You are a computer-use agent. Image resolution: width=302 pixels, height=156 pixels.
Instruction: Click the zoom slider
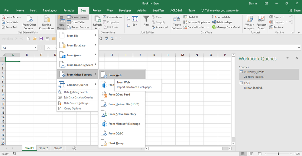pos(278,154)
